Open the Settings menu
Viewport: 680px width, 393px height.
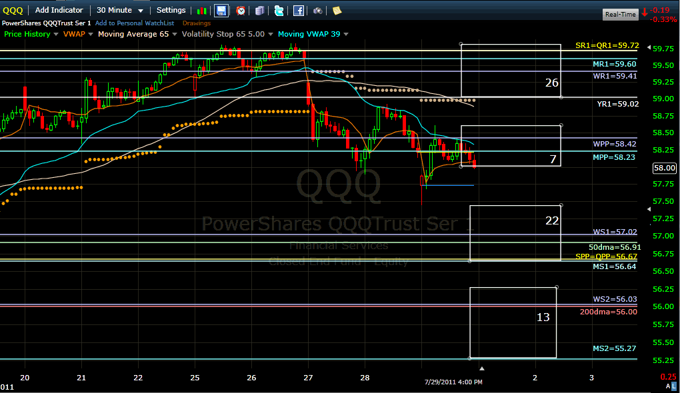click(171, 10)
